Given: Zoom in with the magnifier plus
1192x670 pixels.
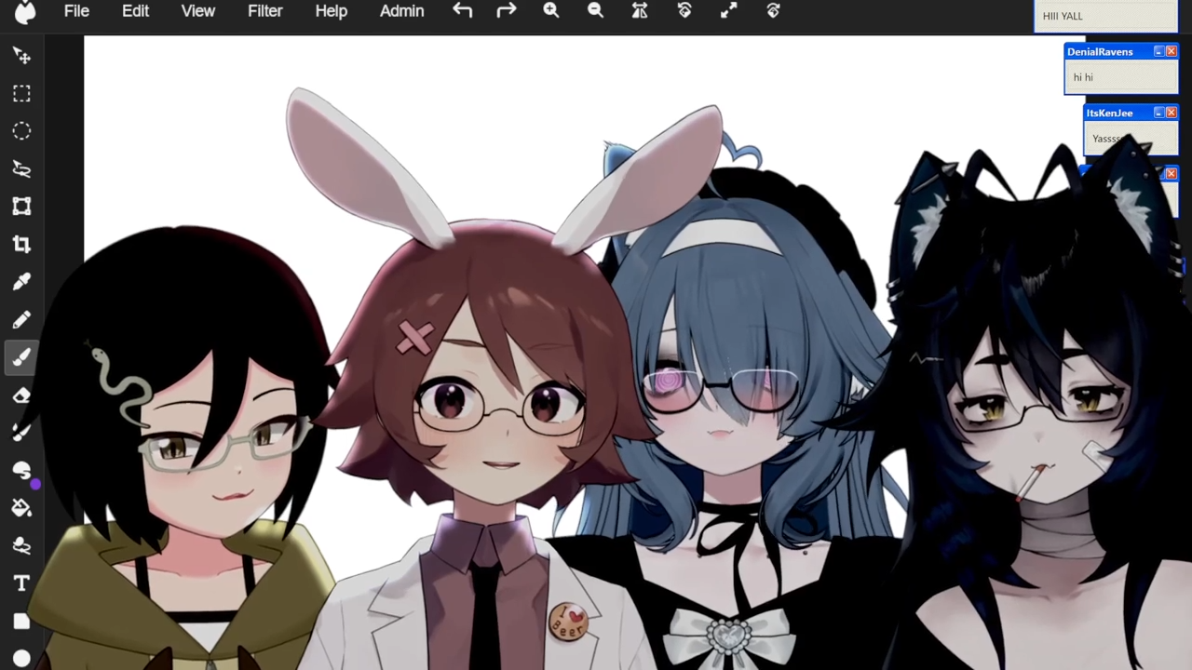Looking at the screenshot, I should click(550, 11).
